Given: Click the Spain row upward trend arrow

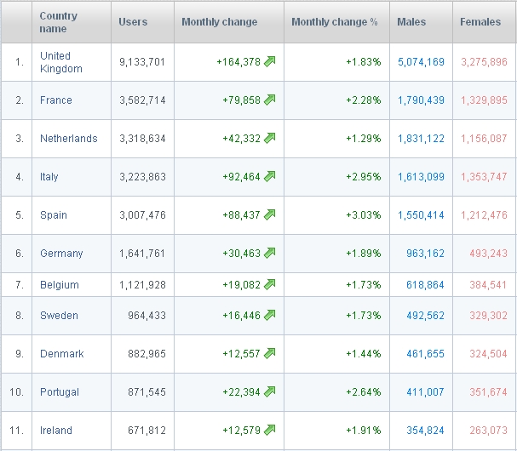Looking at the screenshot, I should point(270,215).
